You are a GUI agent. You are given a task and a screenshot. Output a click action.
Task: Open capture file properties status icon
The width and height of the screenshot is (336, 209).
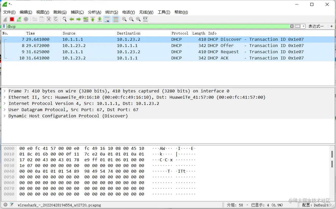12,205
